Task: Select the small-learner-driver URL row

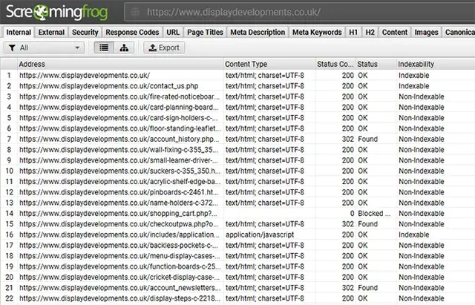Action: (119, 160)
